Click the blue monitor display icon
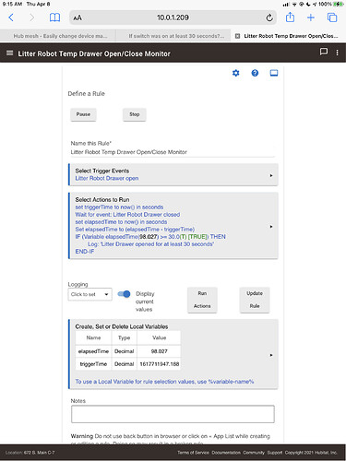The width and height of the screenshot is (346, 461). (x=274, y=73)
